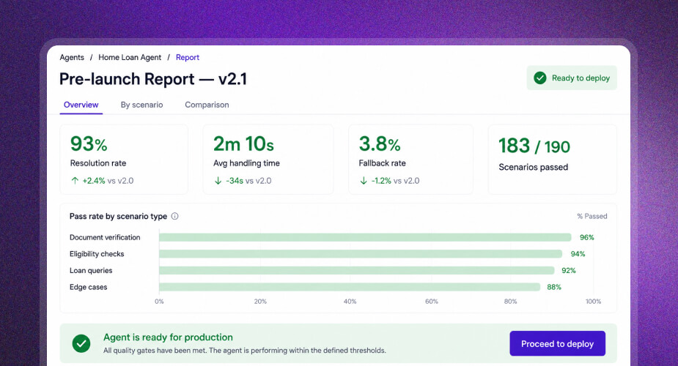Open the Home Loan Agent breadcrumb
The width and height of the screenshot is (678, 366).
coord(130,57)
